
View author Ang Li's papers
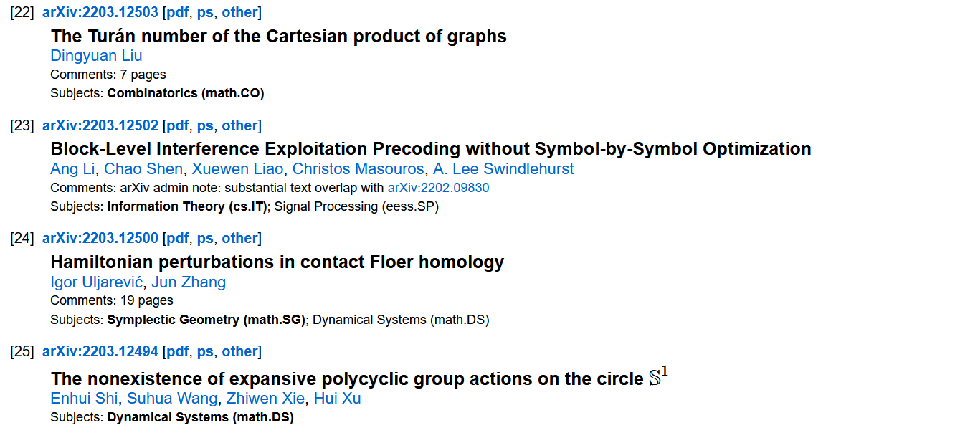[x=72, y=169]
